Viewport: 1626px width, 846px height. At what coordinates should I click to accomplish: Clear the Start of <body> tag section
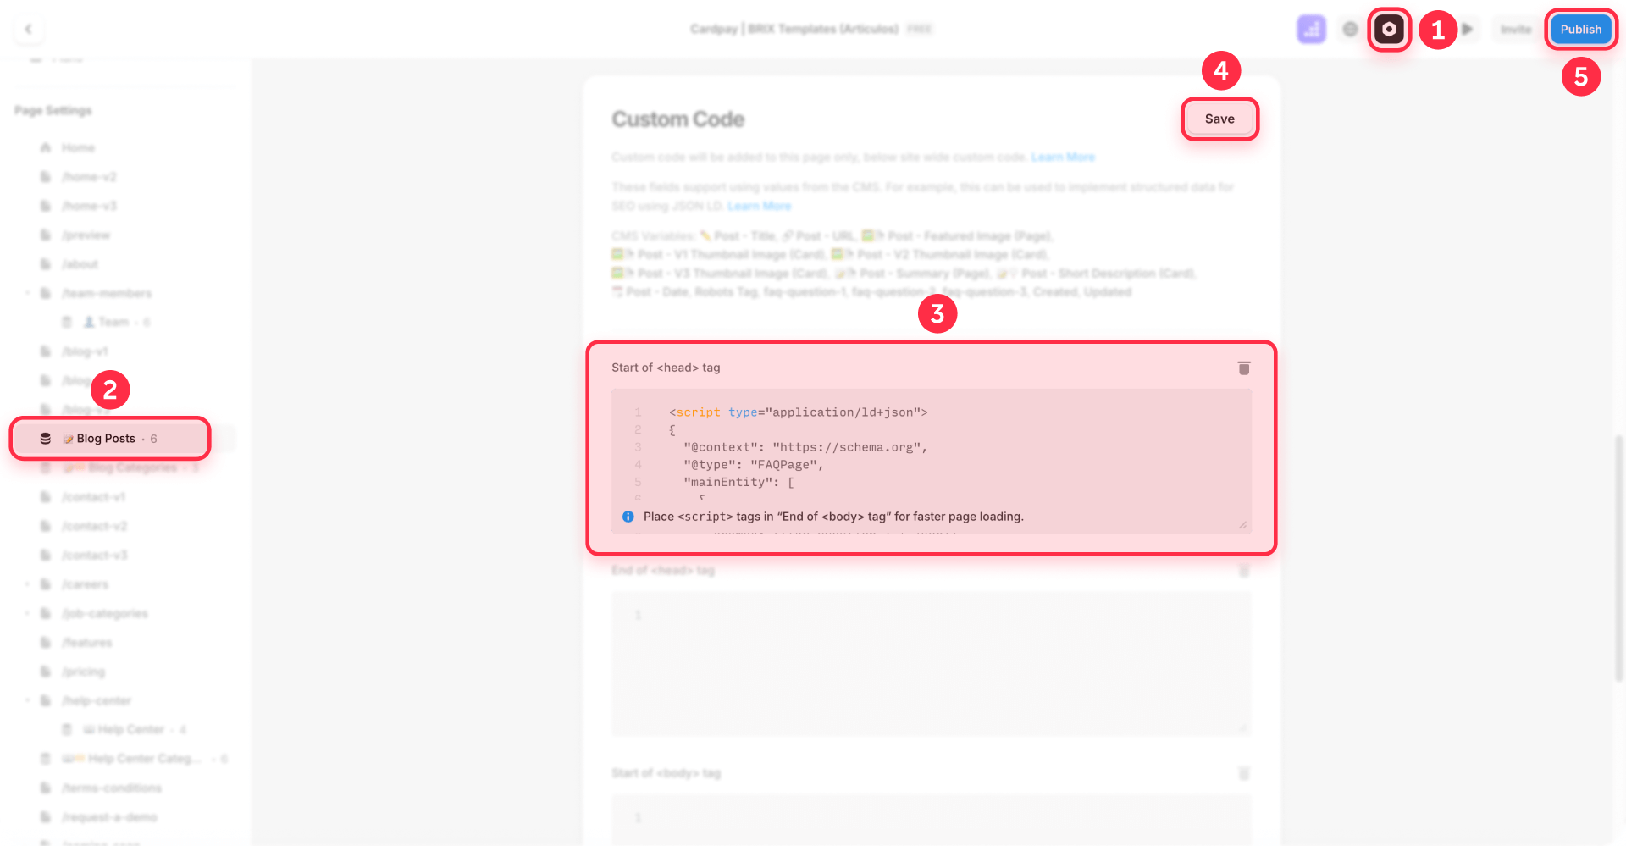coord(1243,773)
